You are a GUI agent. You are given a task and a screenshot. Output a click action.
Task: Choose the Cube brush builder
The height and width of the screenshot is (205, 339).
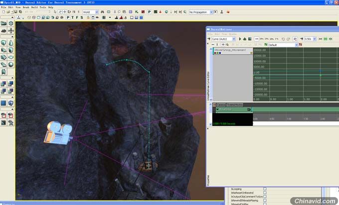point(3,43)
